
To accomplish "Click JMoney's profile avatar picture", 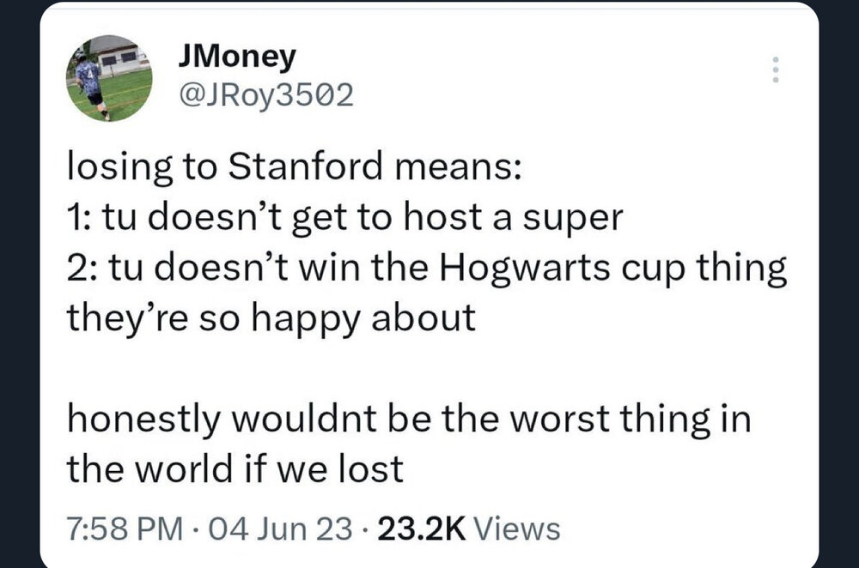I will (109, 77).
